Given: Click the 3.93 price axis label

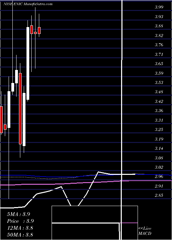Looking at the screenshot, I should pos(159,16).
